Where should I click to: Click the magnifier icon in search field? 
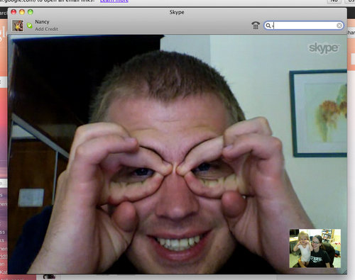(268, 26)
